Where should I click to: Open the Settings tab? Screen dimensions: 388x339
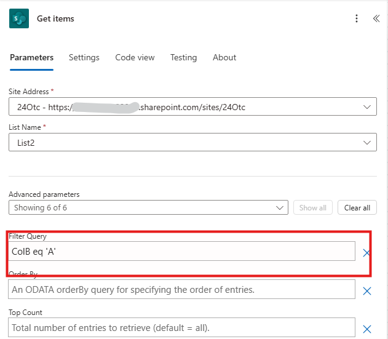(x=84, y=57)
